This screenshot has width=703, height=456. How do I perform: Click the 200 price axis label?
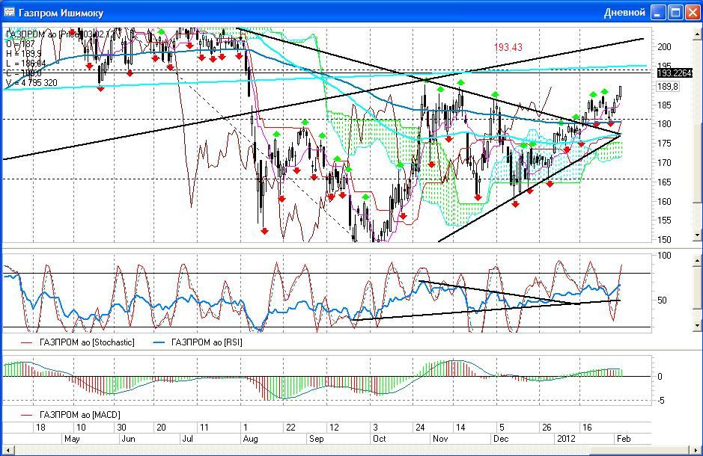664,47
